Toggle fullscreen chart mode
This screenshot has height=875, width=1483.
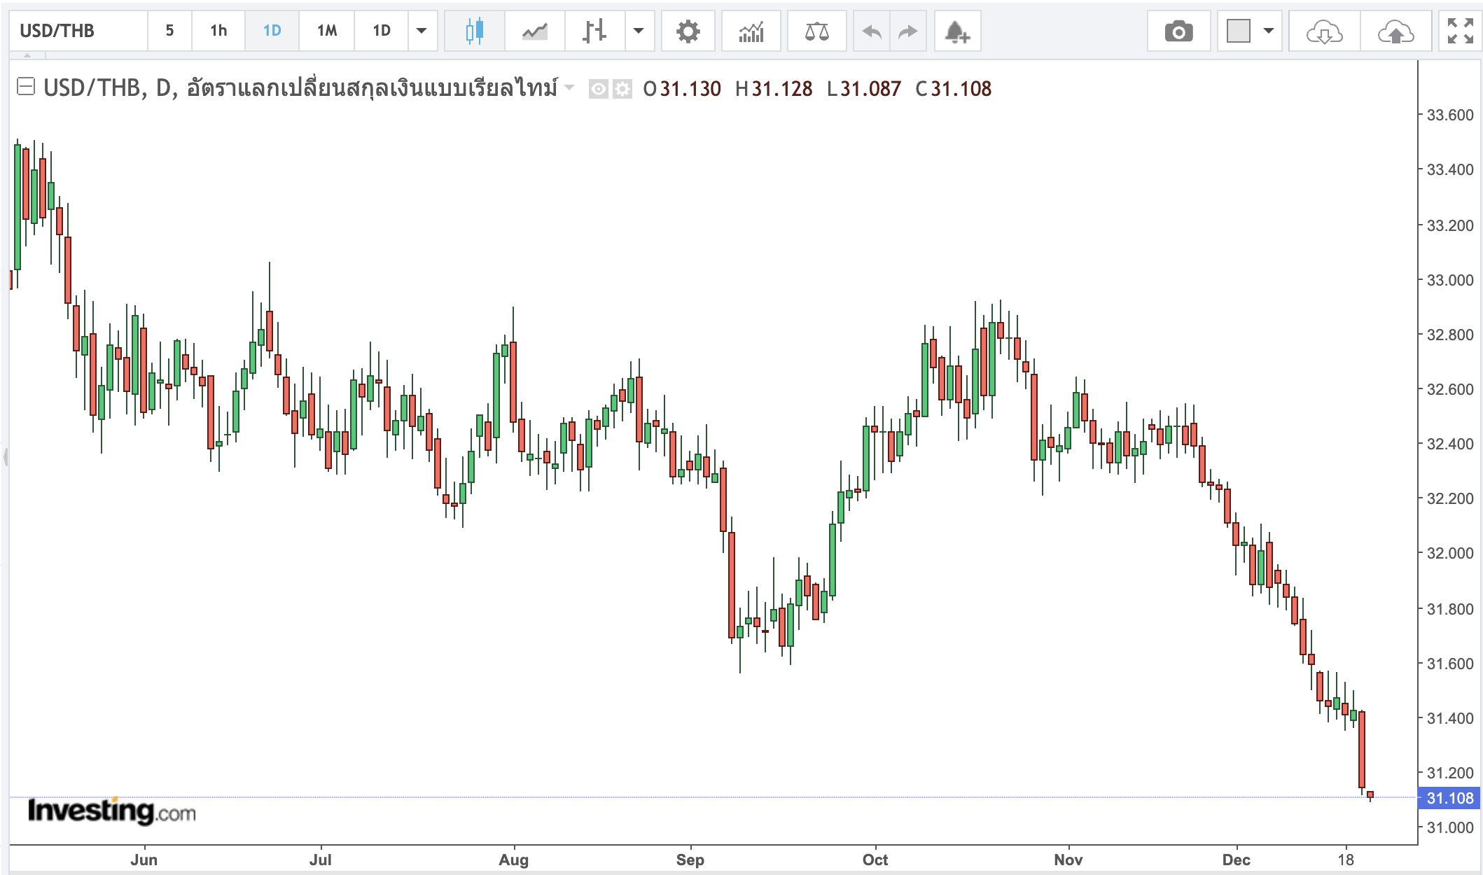(1460, 31)
